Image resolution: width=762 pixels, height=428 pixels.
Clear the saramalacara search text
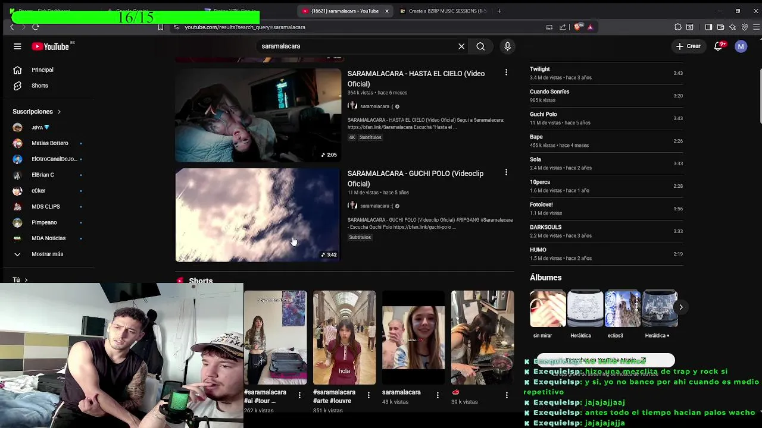pos(461,46)
